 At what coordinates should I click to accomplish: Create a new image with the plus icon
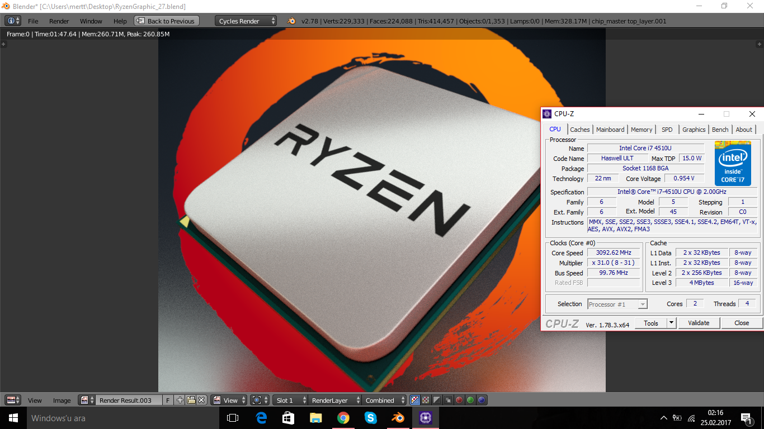pos(180,400)
